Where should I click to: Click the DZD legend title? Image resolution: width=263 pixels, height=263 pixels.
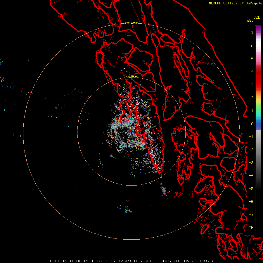click(x=257, y=18)
